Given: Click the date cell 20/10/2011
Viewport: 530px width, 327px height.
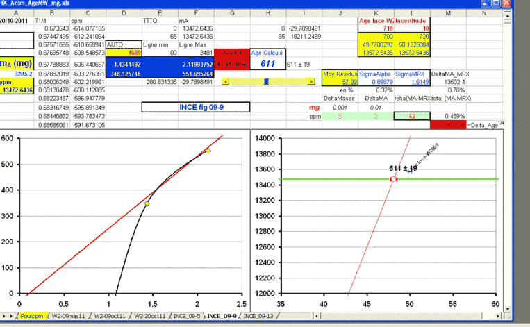Looking at the screenshot, I should click(x=15, y=21).
